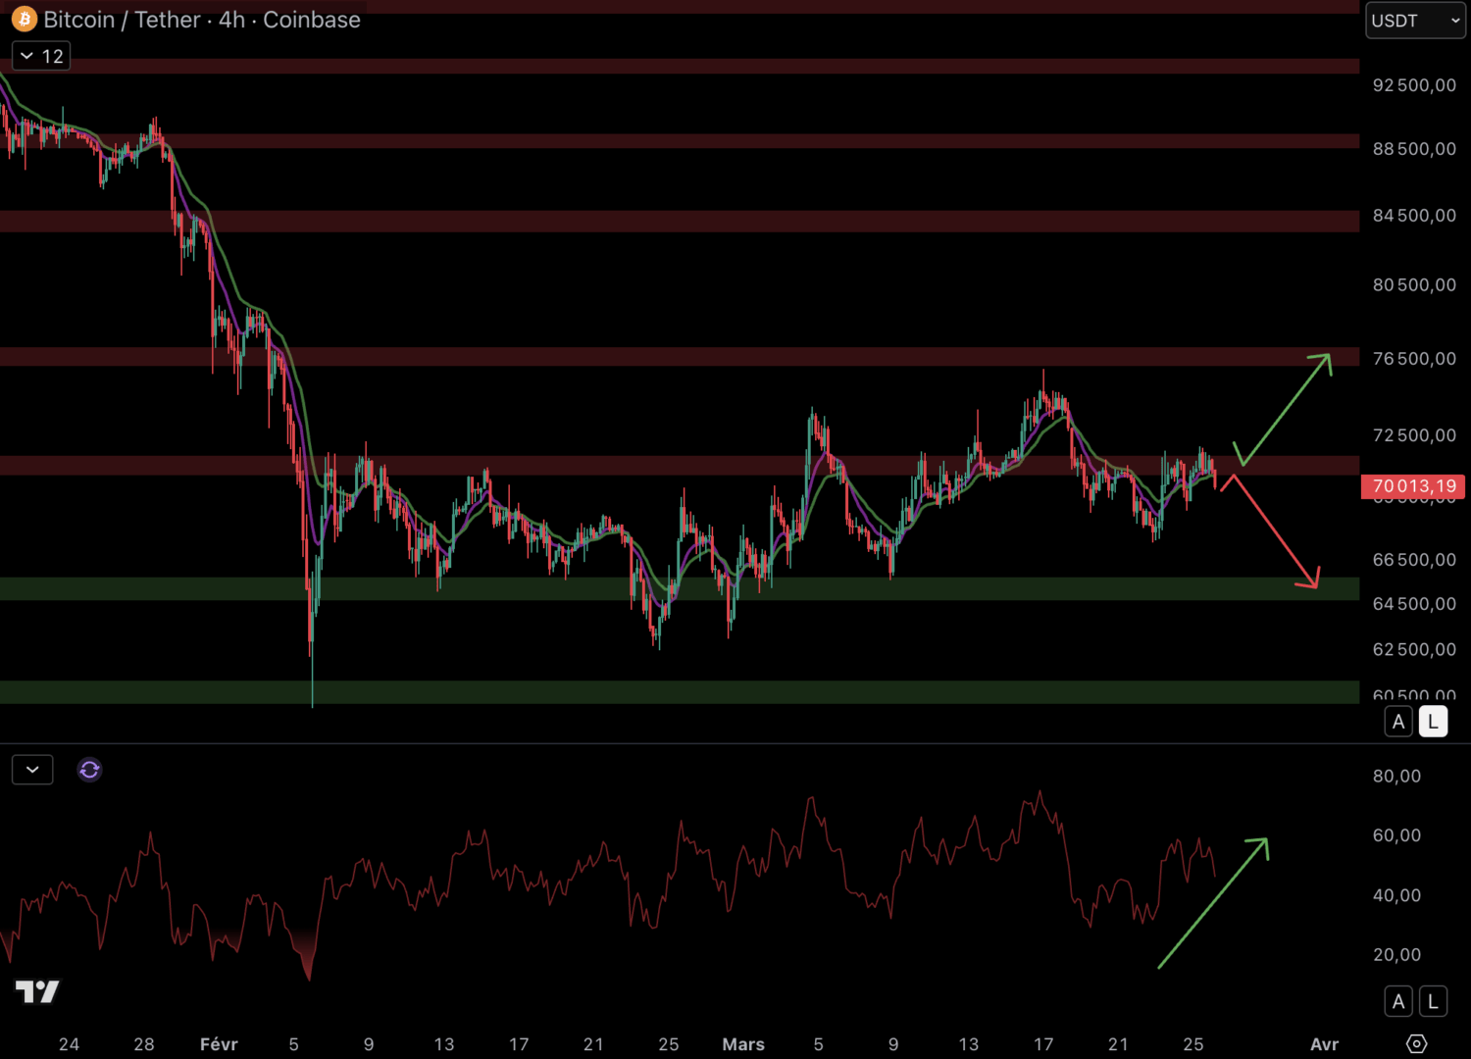
Task: Toggle auto scale A on the oscillator pane
Action: coord(1398,1001)
